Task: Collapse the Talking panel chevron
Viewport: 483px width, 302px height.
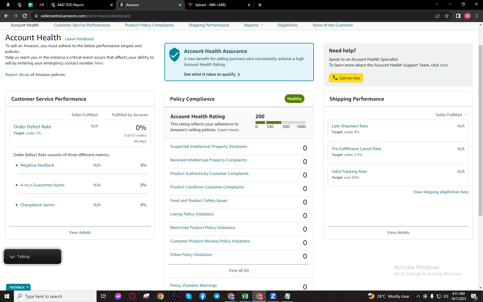Action: (12, 257)
